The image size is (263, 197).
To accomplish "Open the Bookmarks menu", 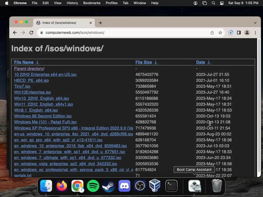I will [92, 3].
